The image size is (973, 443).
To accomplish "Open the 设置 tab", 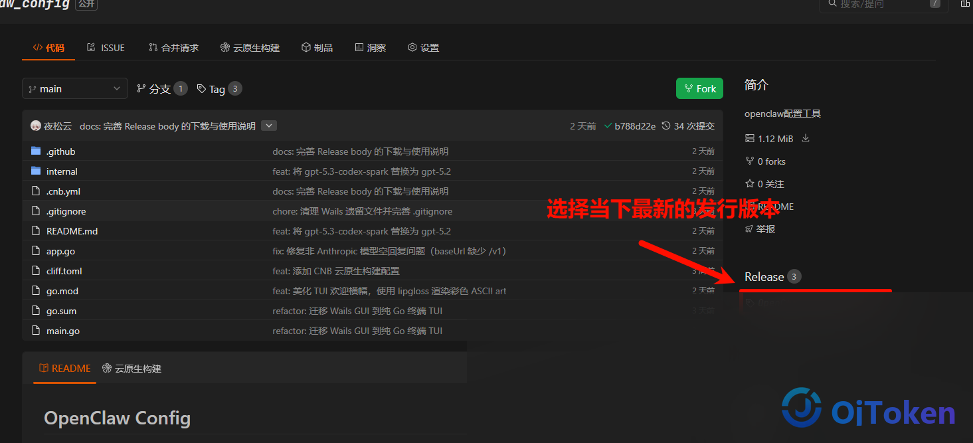I will coord(424,48).
